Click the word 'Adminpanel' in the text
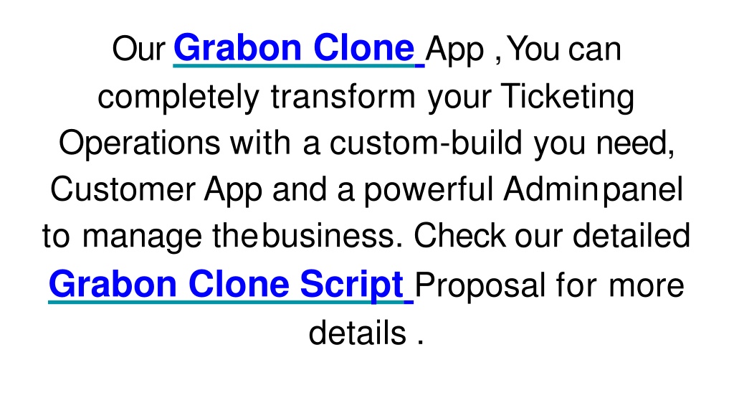734x413 pixels. 593,191
